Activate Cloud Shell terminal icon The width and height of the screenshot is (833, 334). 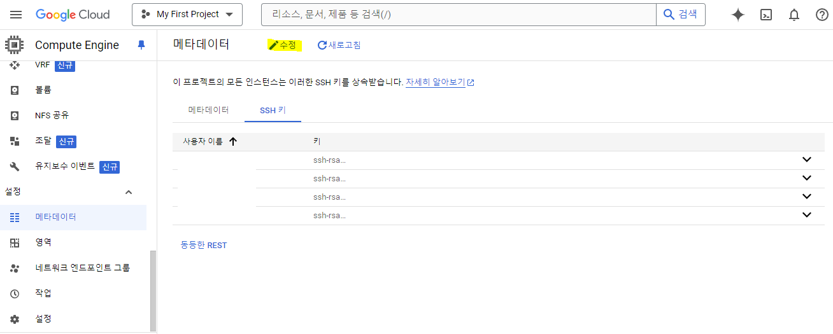tap(766, 15)
